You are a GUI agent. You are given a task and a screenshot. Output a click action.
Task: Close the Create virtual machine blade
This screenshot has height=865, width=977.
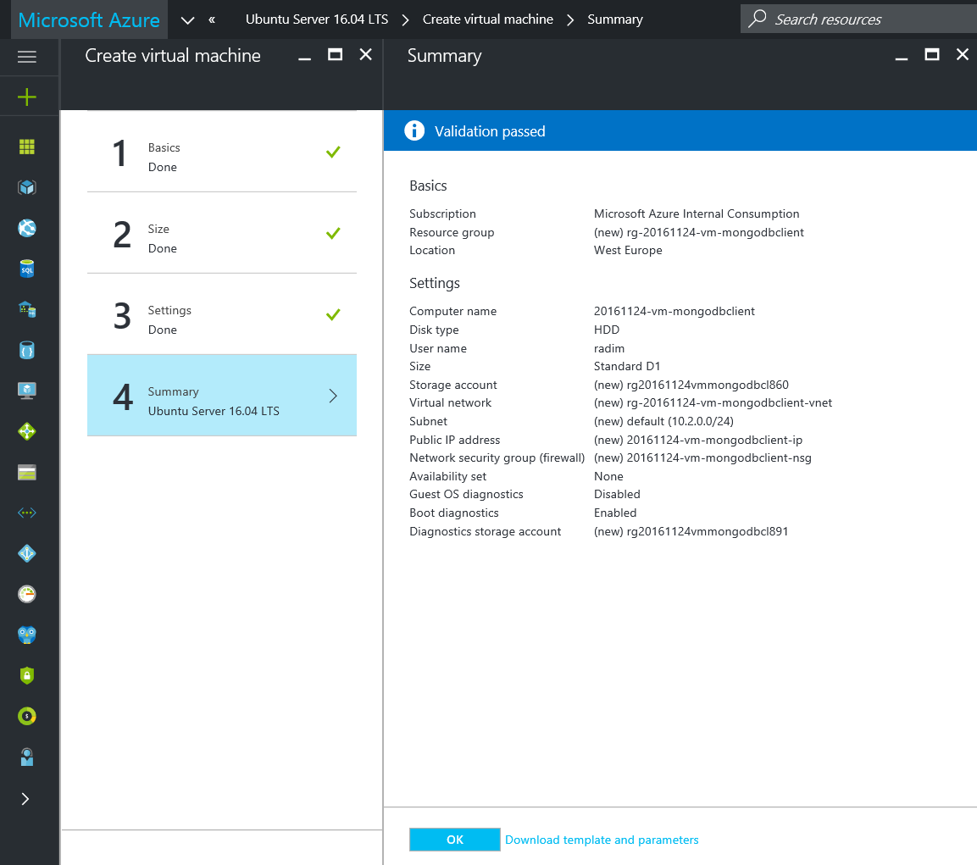366,55
